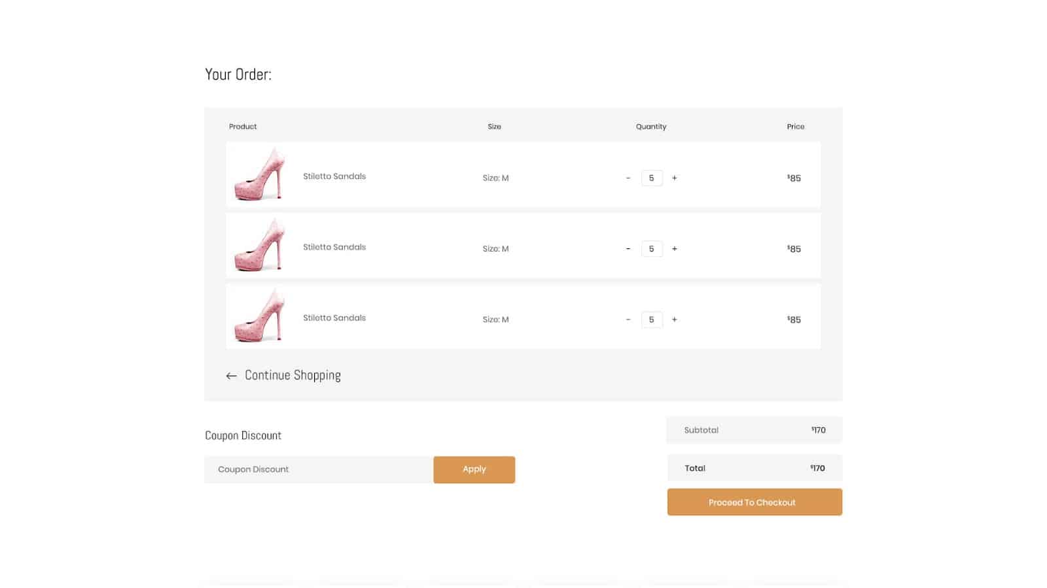Screen dimensions: 1047x588
Task: Increase quantity of first Stiletto Sandals row
Action: (675, 178)
